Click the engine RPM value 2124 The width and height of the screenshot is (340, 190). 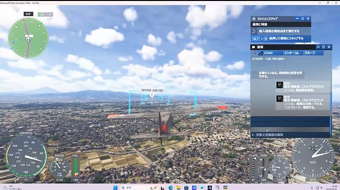[60, 180]
